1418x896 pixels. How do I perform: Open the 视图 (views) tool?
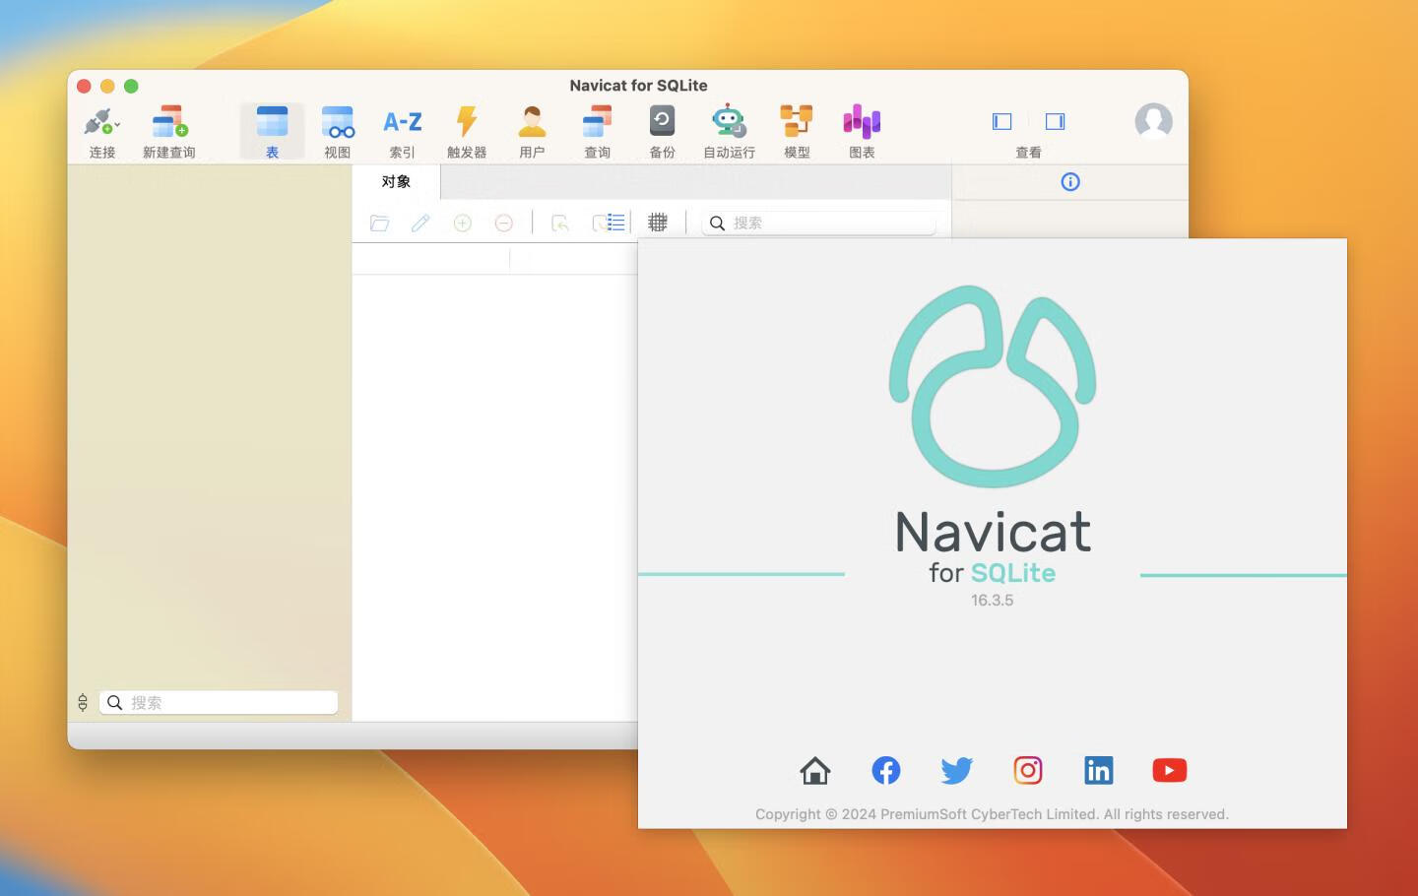coord(337,129)
